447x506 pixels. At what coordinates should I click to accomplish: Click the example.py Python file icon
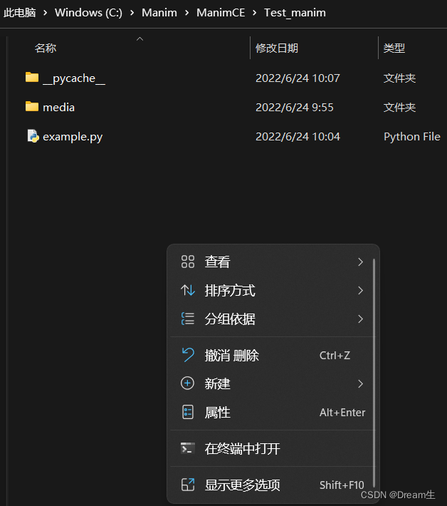[x=33, y=136]
